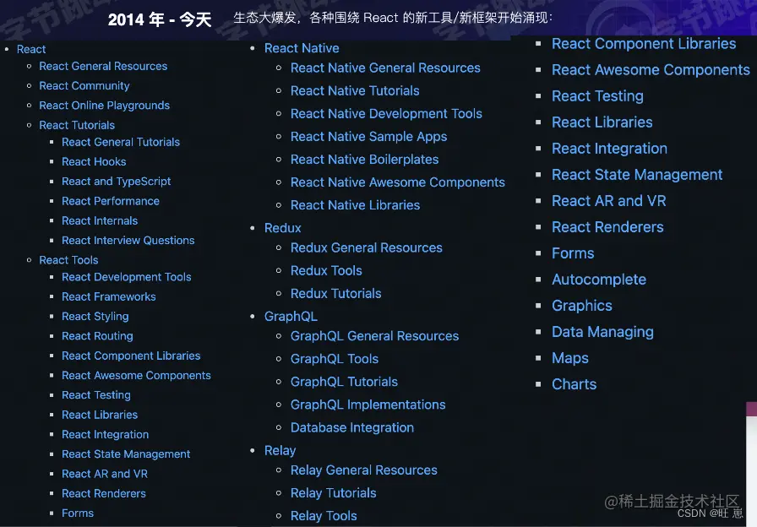Open GraphQL Tools link
This screenshot has height=527, width=757.
coord(335,359)
